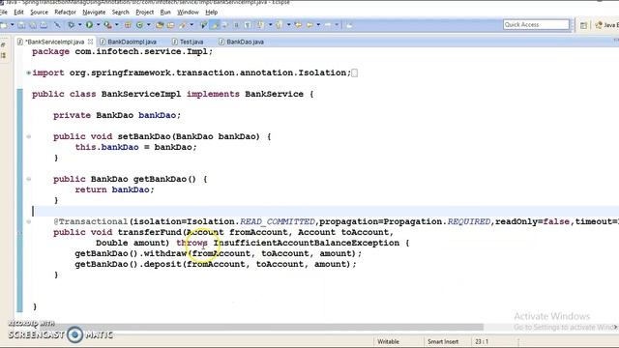Click the Save All toolbar icon
This screenshot has width=619, height=348.
pos(33,25)
